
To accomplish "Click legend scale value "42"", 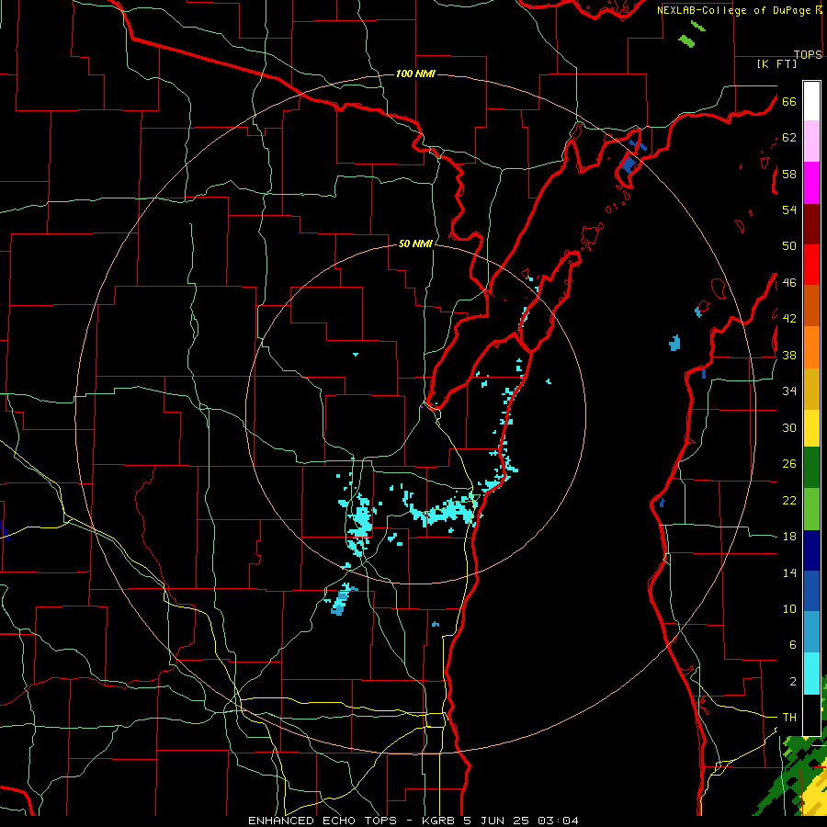I will [x=789, y=318].
